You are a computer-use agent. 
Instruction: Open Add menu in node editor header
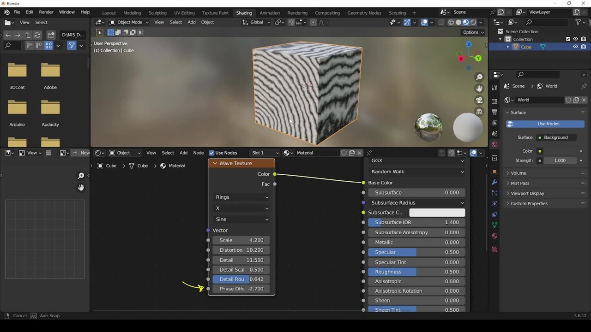tap(183, 153)
